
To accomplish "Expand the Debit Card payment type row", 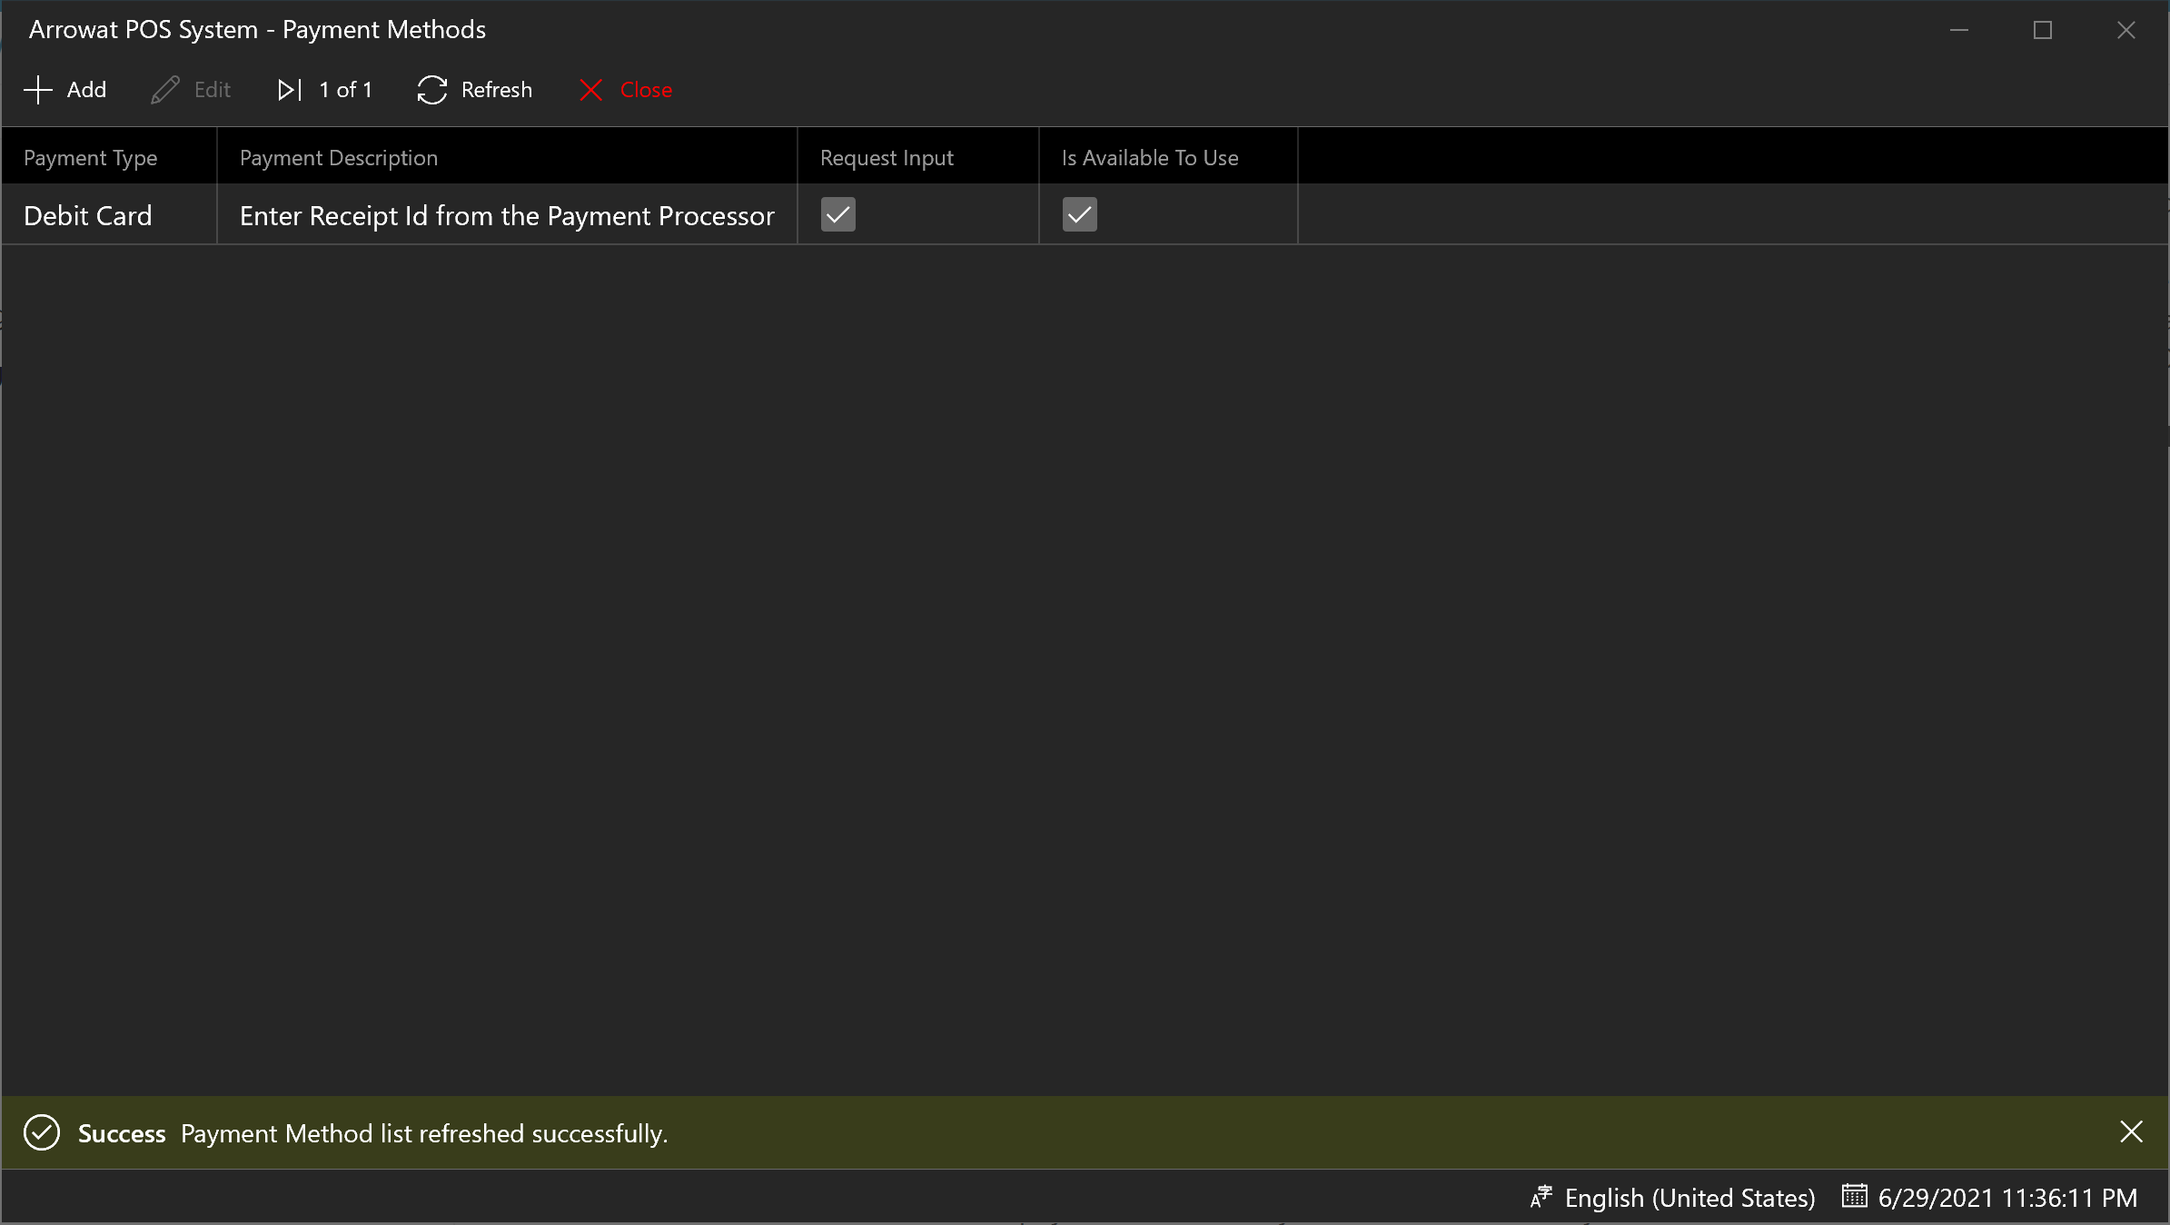I will pyautogui.click(x=86, y=214).
